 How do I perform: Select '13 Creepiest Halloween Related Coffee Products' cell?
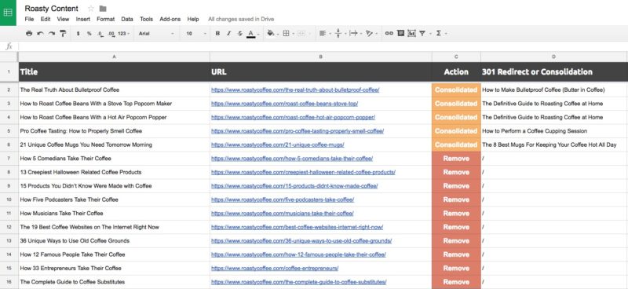(x=114, y=172)
